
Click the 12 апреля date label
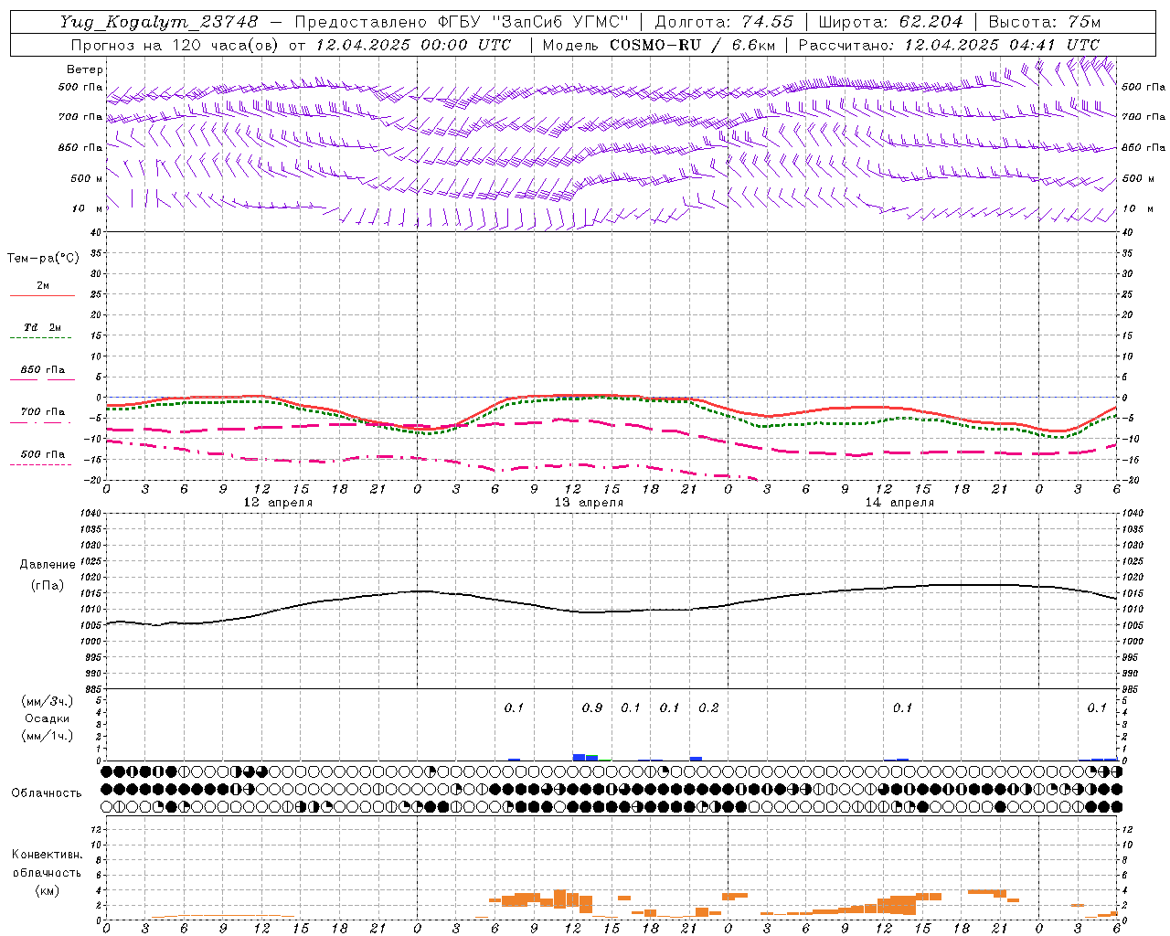278,503
